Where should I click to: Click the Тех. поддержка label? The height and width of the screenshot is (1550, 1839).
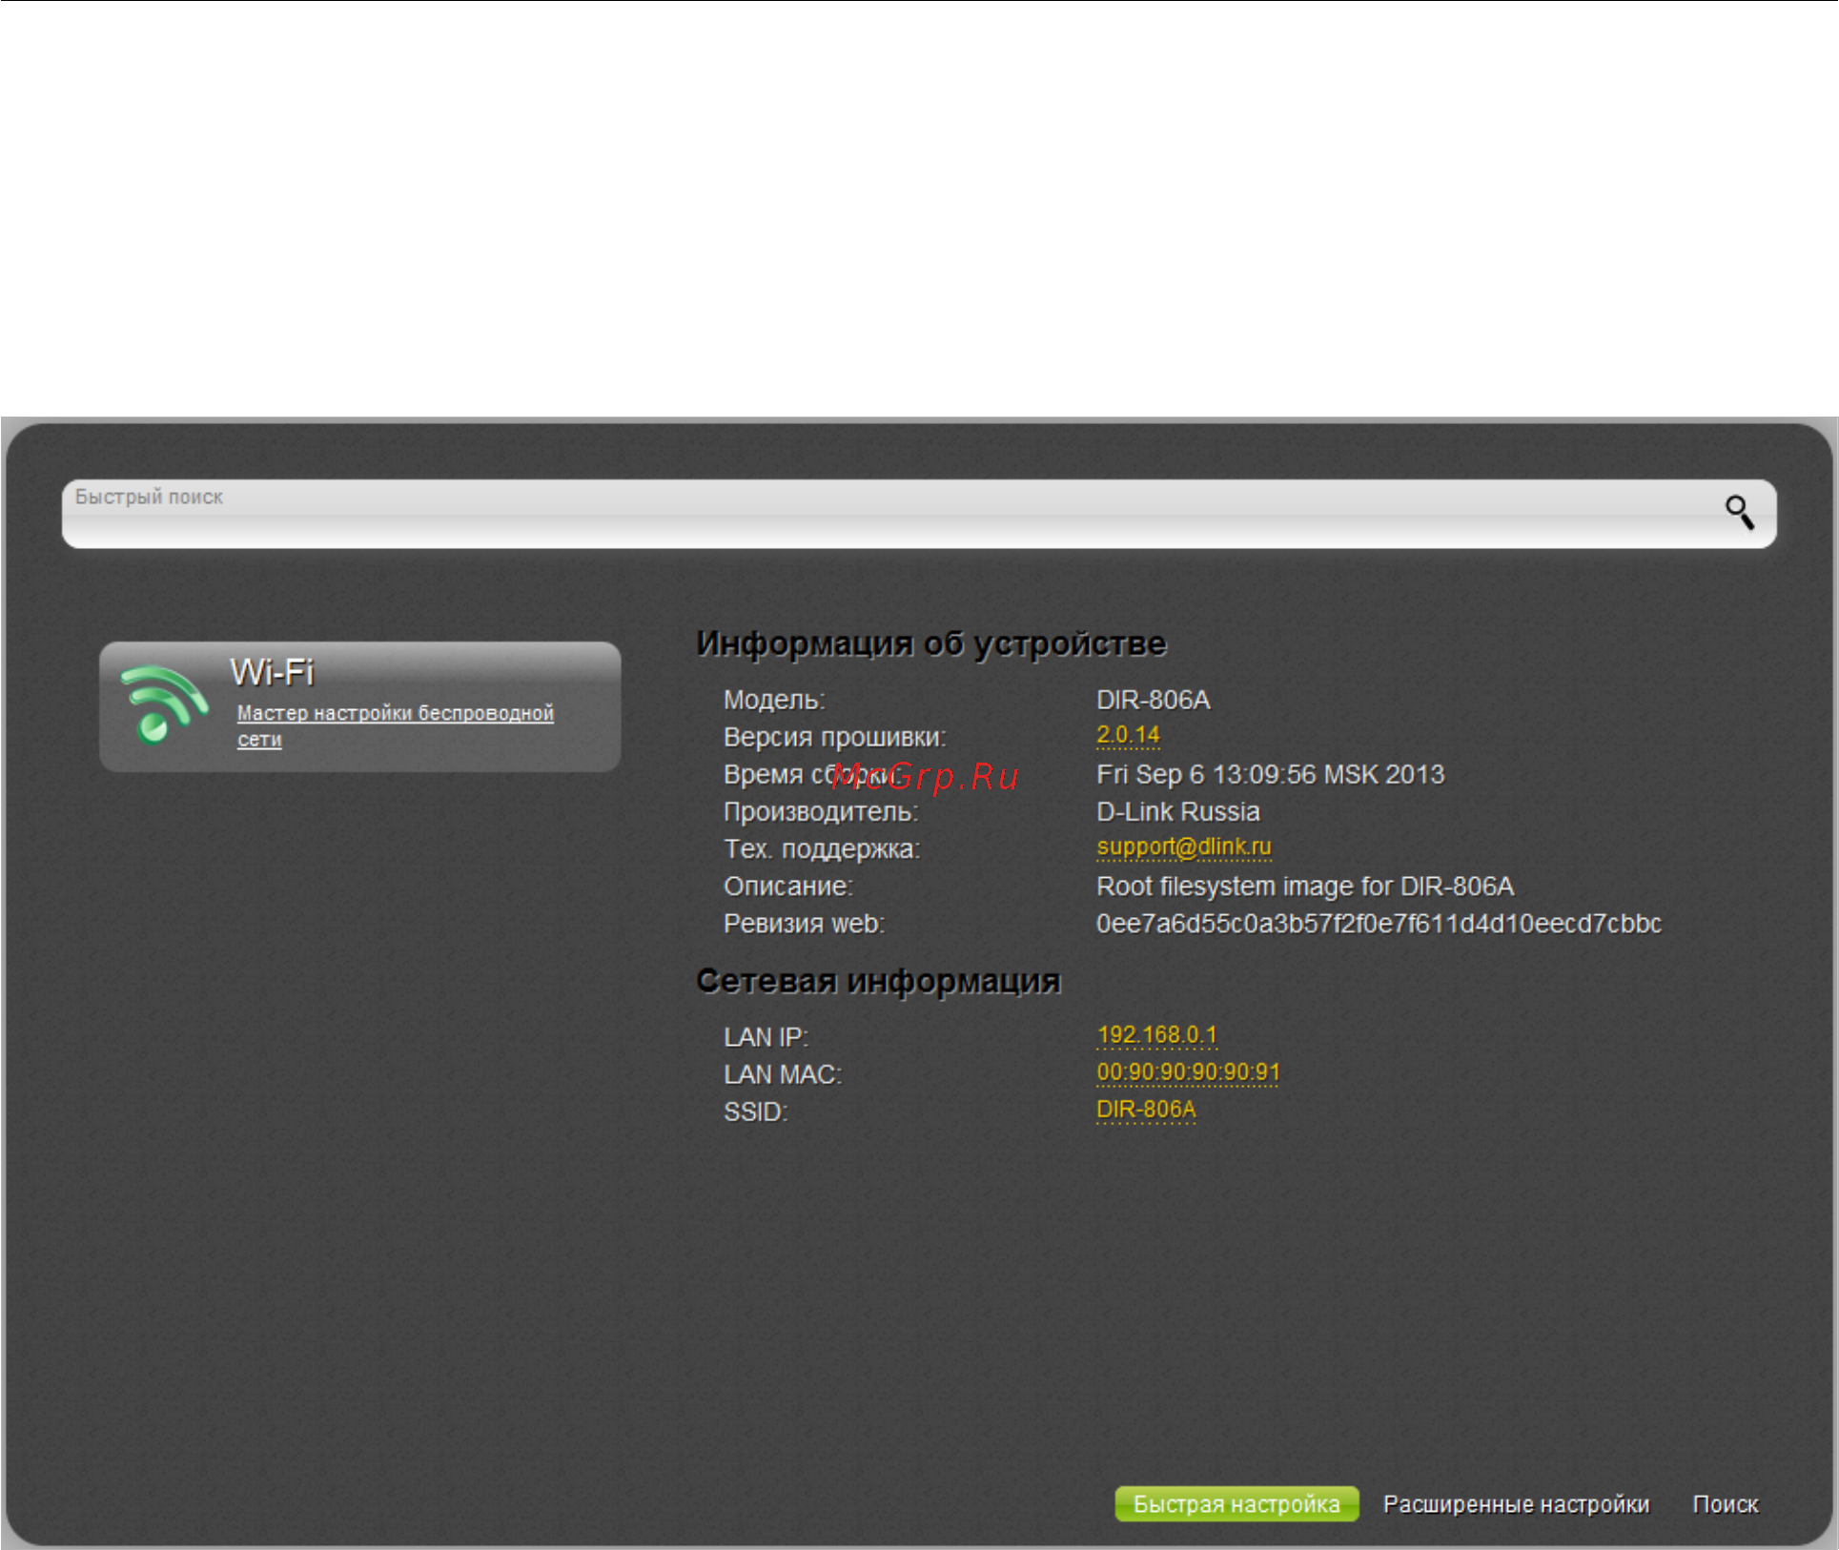click(822, 849)
